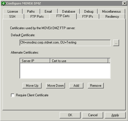
Task: Open the Paths tab
Action: [x=31, y=12]
